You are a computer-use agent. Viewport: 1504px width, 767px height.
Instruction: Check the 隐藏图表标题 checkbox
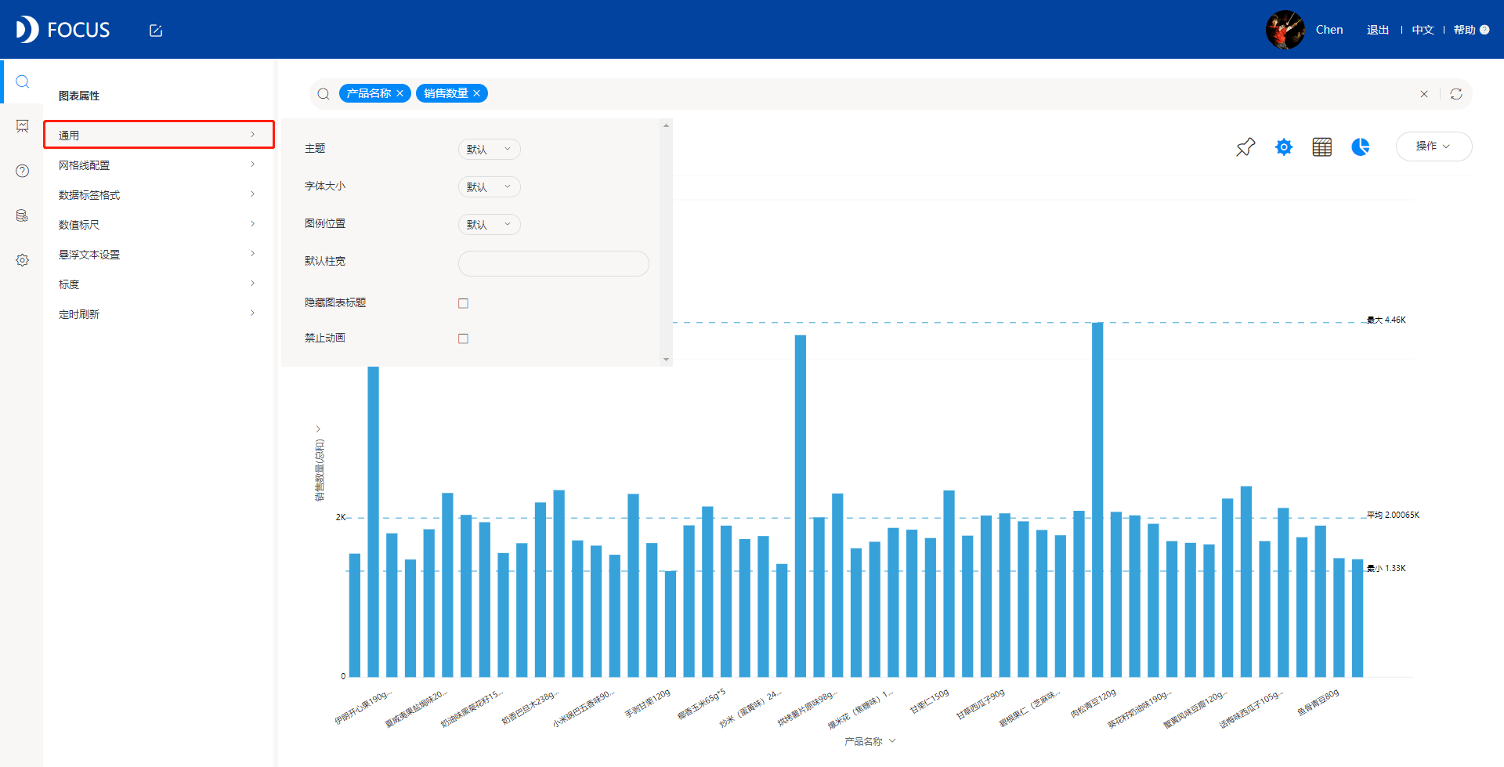pyautogui.click(x=464, y=303)
